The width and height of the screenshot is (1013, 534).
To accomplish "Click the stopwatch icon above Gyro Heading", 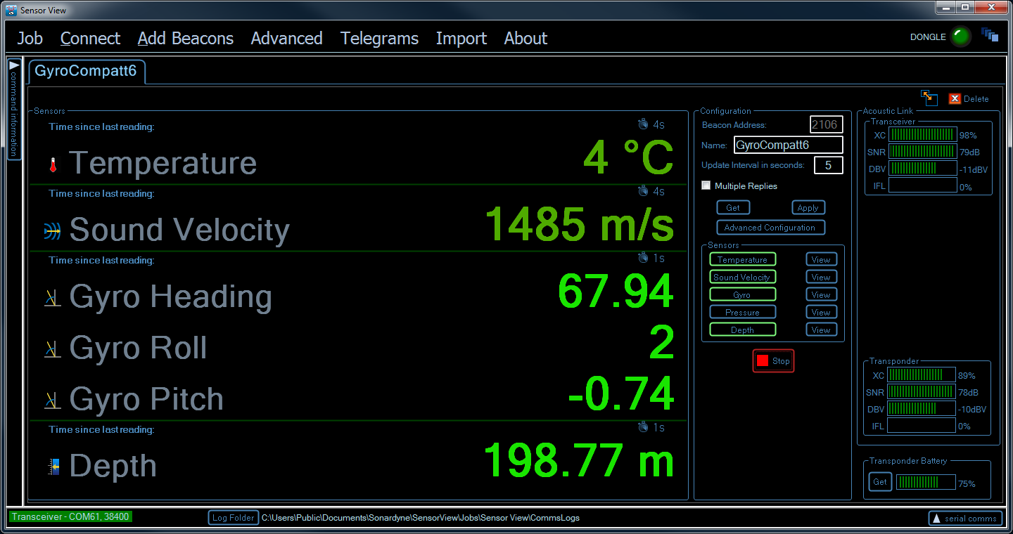I will pyautogui.click(x=642, y=257).
